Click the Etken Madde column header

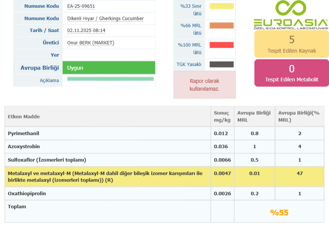pyautogui.click(x=24, y=116)
